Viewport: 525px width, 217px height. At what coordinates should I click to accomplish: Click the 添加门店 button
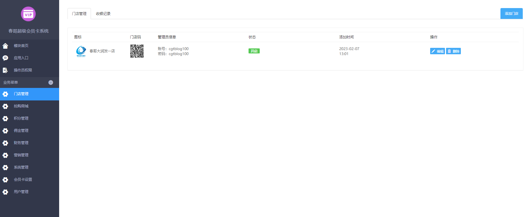point(511,14)
